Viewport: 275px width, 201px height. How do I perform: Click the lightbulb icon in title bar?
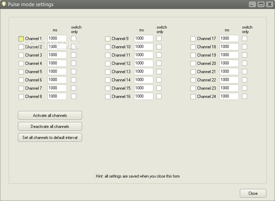tap(4, 4)
